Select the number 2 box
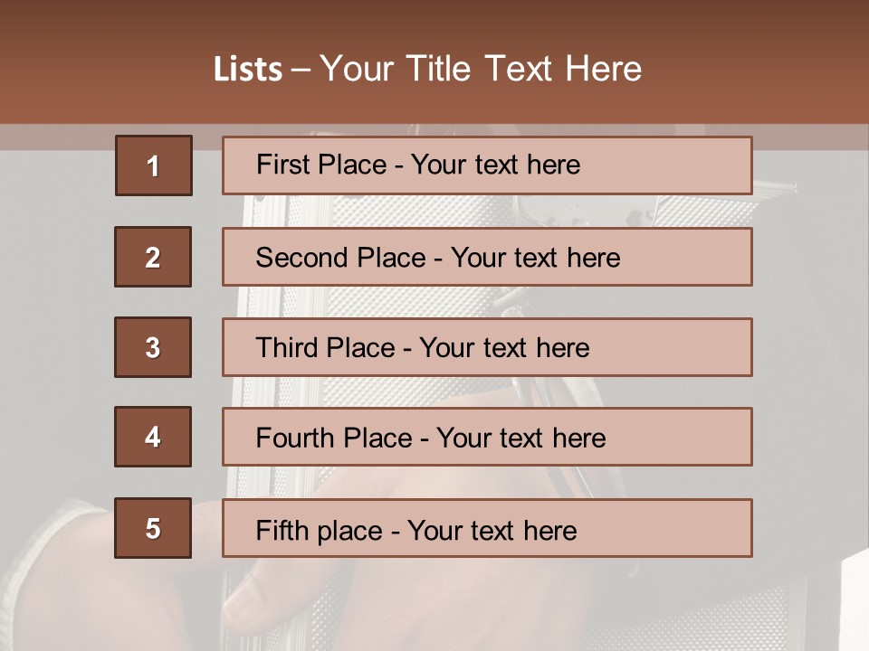This screenshot has width=869, height=651. tap(153, 257)
